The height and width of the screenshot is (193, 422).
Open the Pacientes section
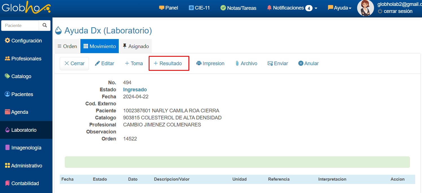pyautogui.click(x=19, y=94)
